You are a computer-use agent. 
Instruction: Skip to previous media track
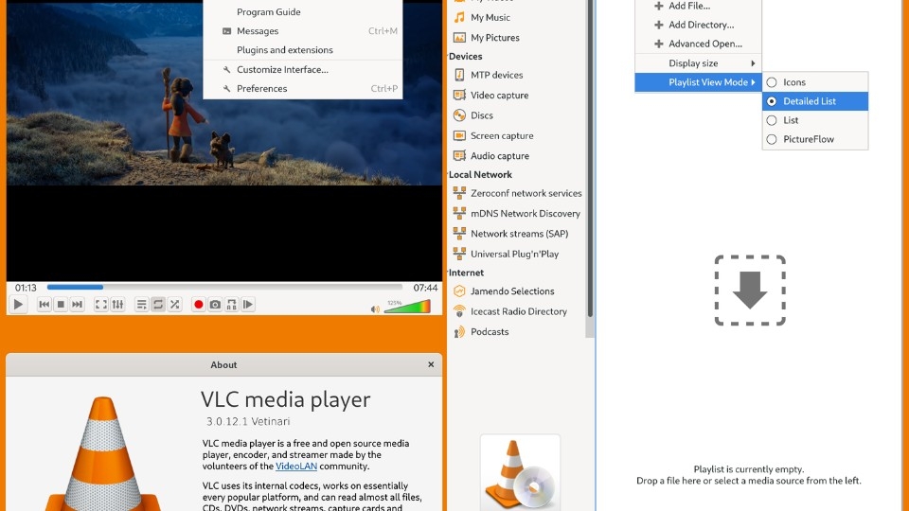[x=44, y=304]
